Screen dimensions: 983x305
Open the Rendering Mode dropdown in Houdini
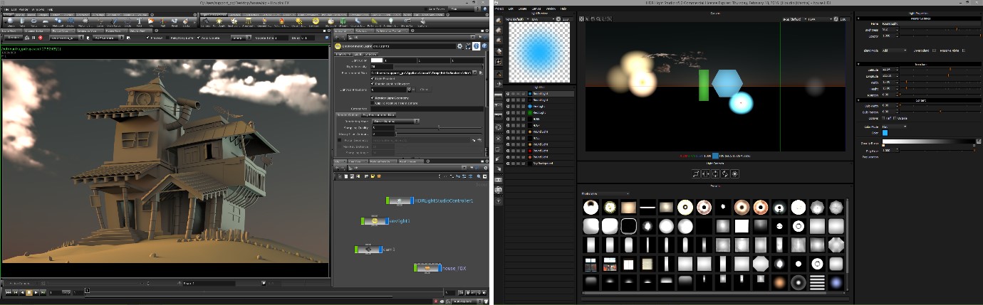pyautogui.click(x=396, y=121)
